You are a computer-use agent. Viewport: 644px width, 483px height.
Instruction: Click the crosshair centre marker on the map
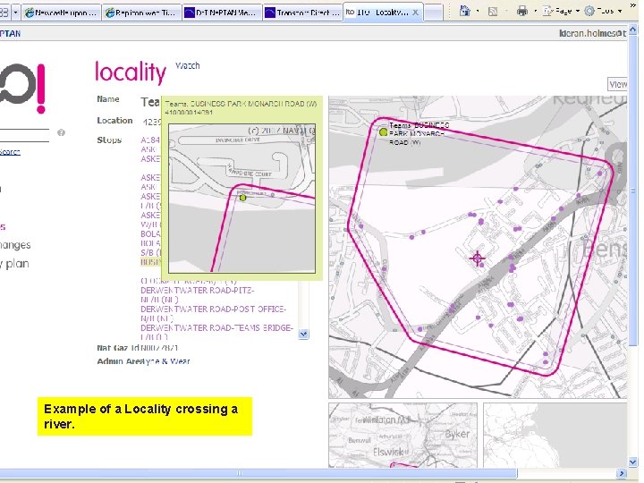[x=477, y=258]
